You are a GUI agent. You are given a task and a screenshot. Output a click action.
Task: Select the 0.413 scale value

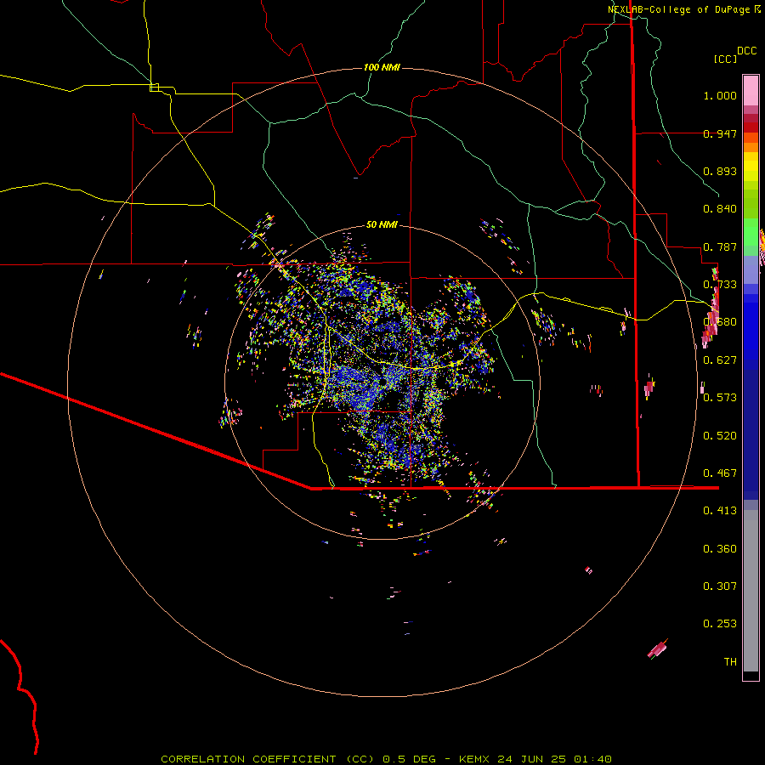tap(720, 511)
